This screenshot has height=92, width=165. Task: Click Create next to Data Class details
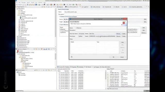[x=124, y=34]
